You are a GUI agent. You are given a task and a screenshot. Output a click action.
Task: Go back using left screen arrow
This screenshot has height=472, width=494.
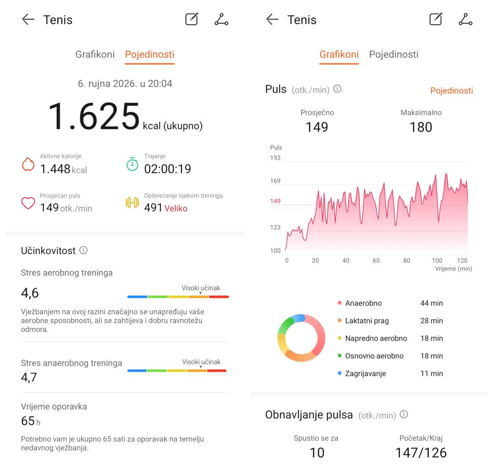click(28, 20)
